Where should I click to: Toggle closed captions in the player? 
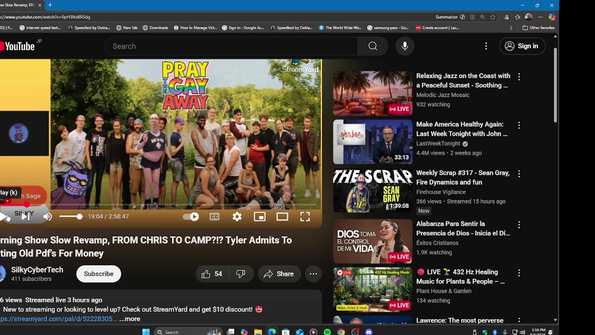pos(214,216)
